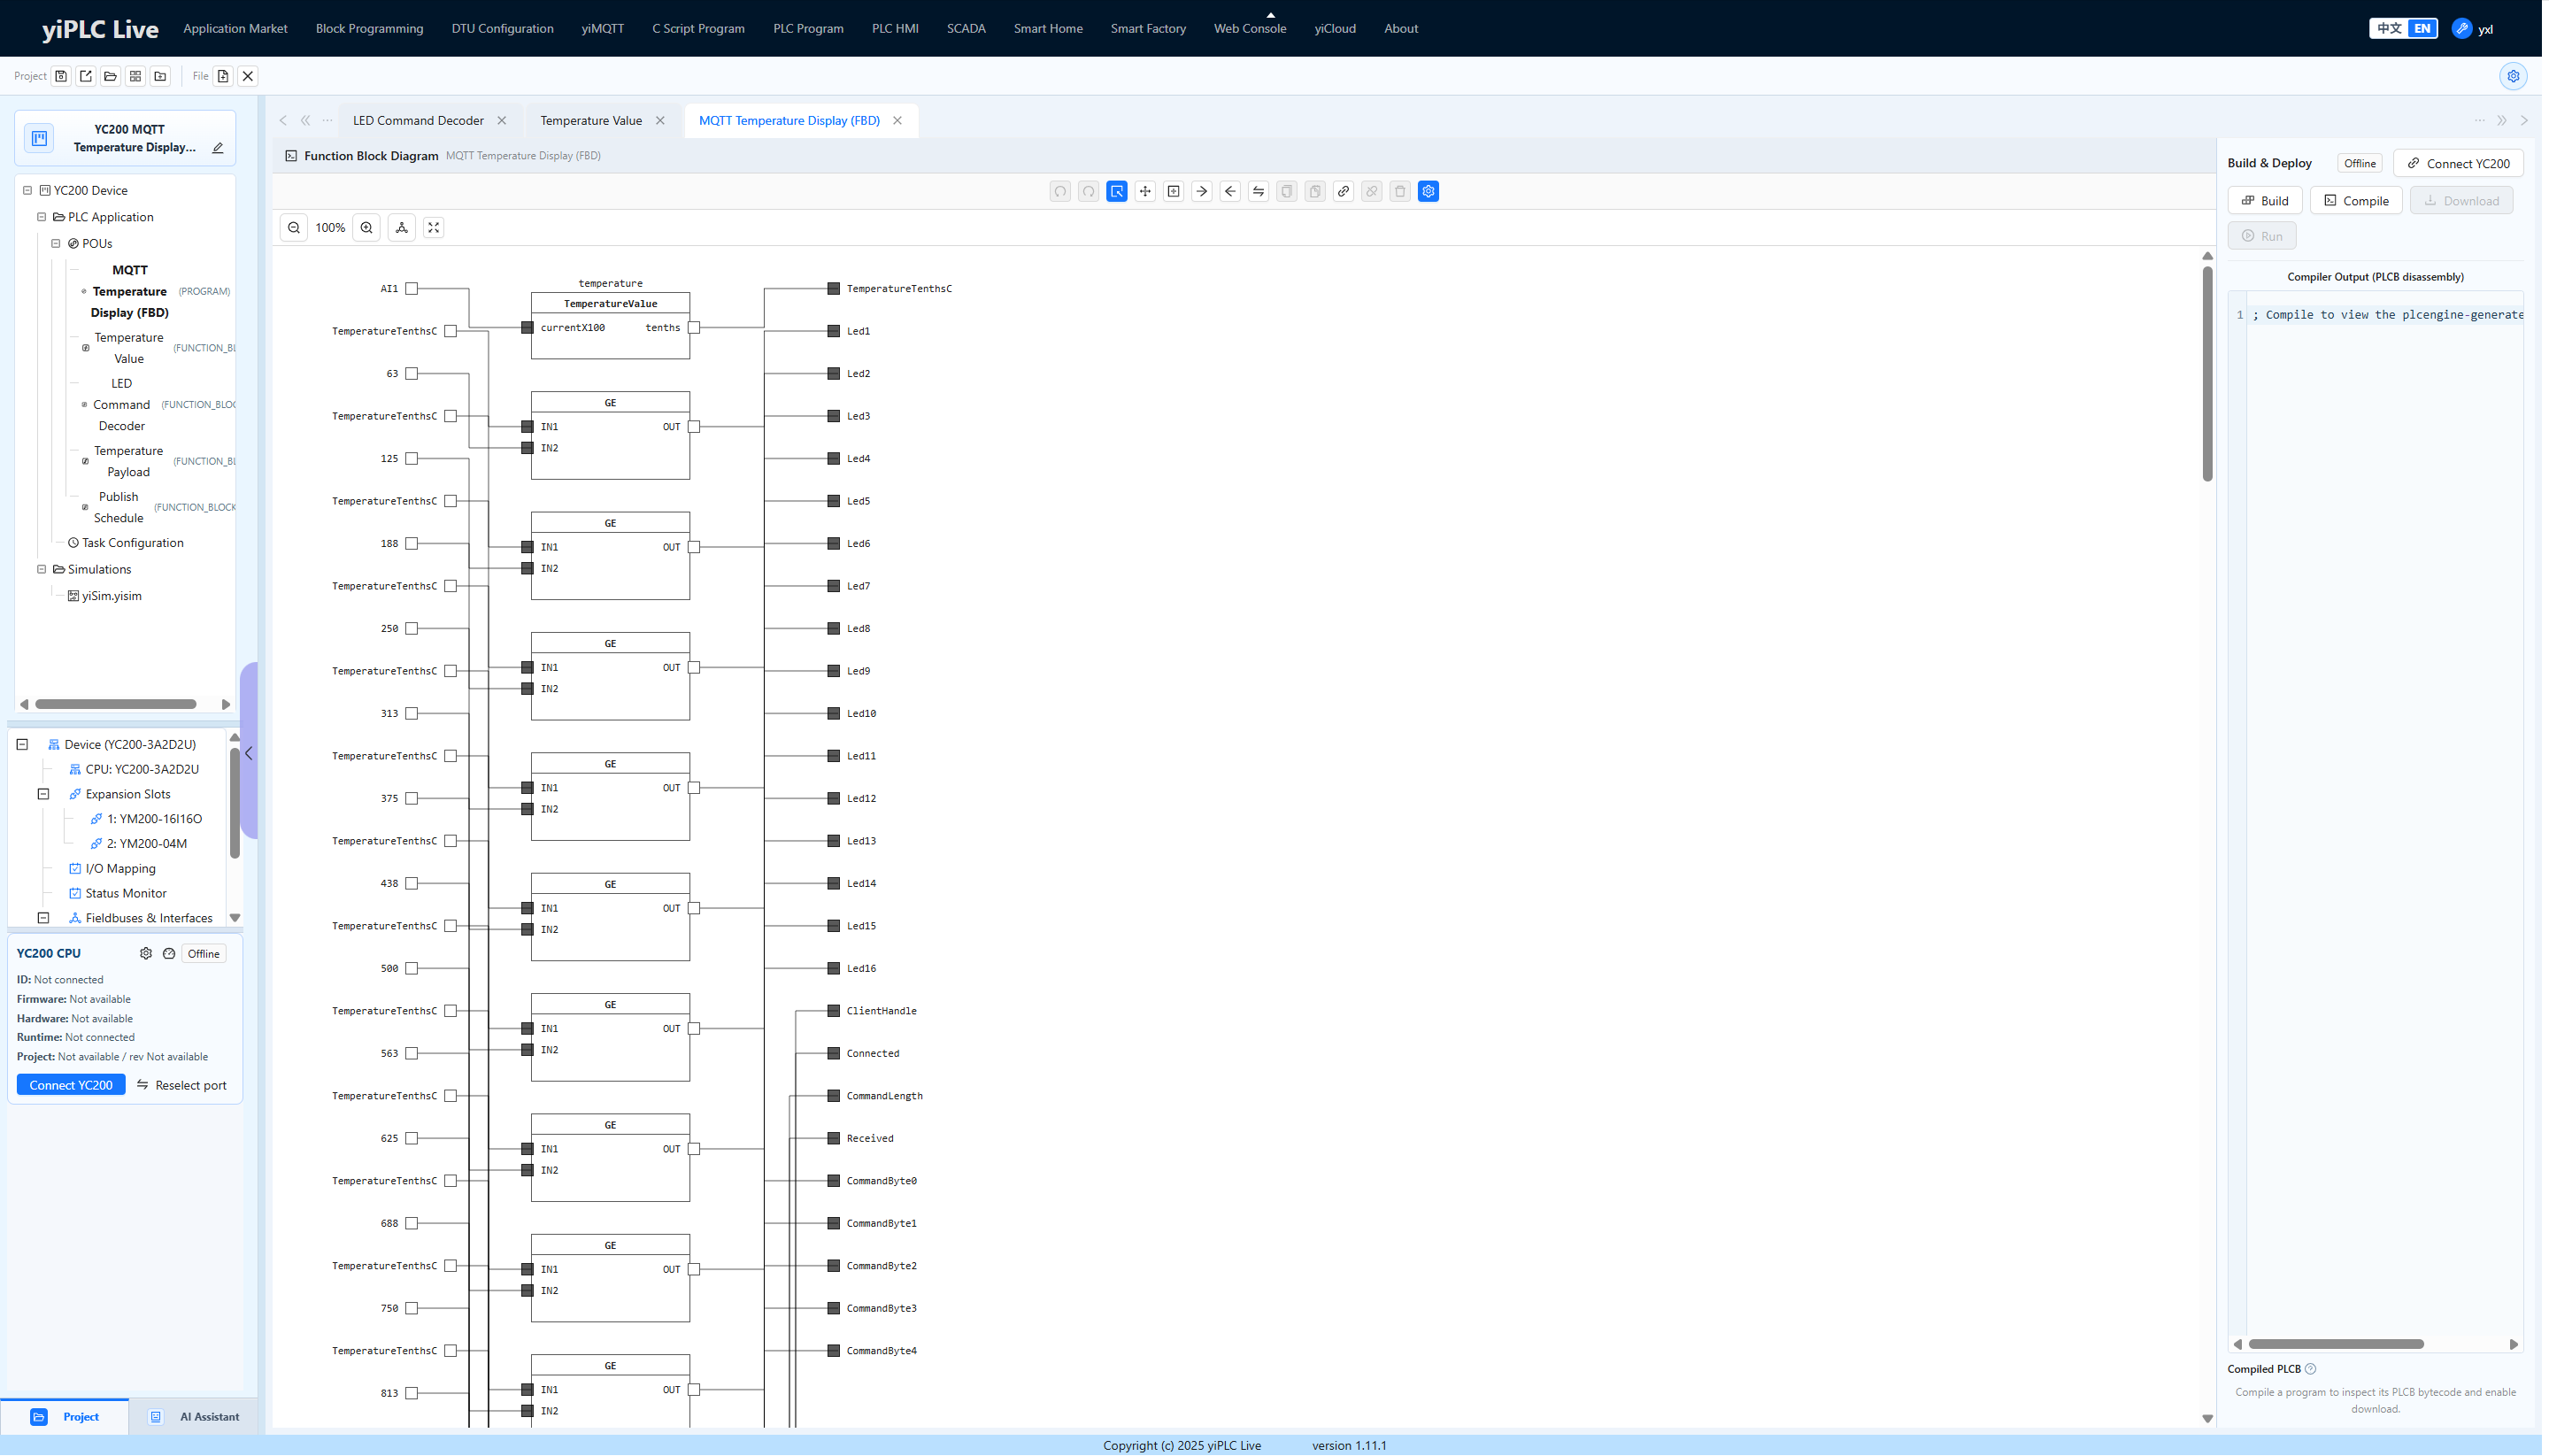
Task: Zoom in the diagram canvas
Action: 367,228
